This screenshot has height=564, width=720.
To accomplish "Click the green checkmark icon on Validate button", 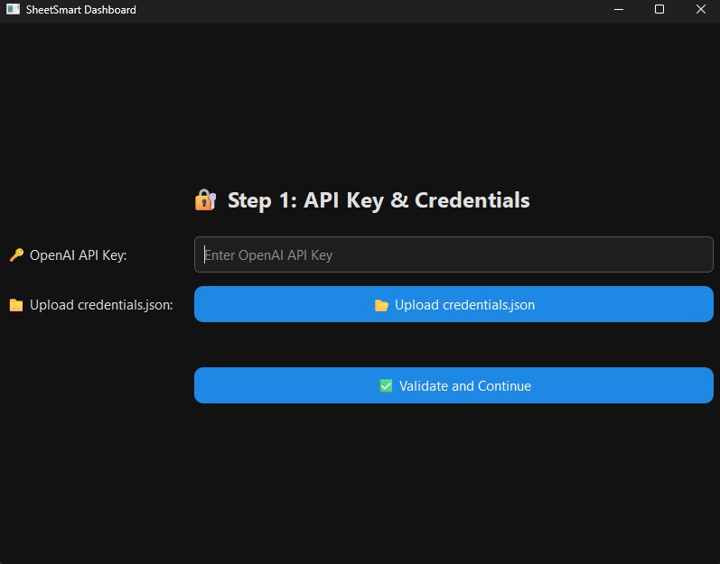I will click(x=386, y=385).
